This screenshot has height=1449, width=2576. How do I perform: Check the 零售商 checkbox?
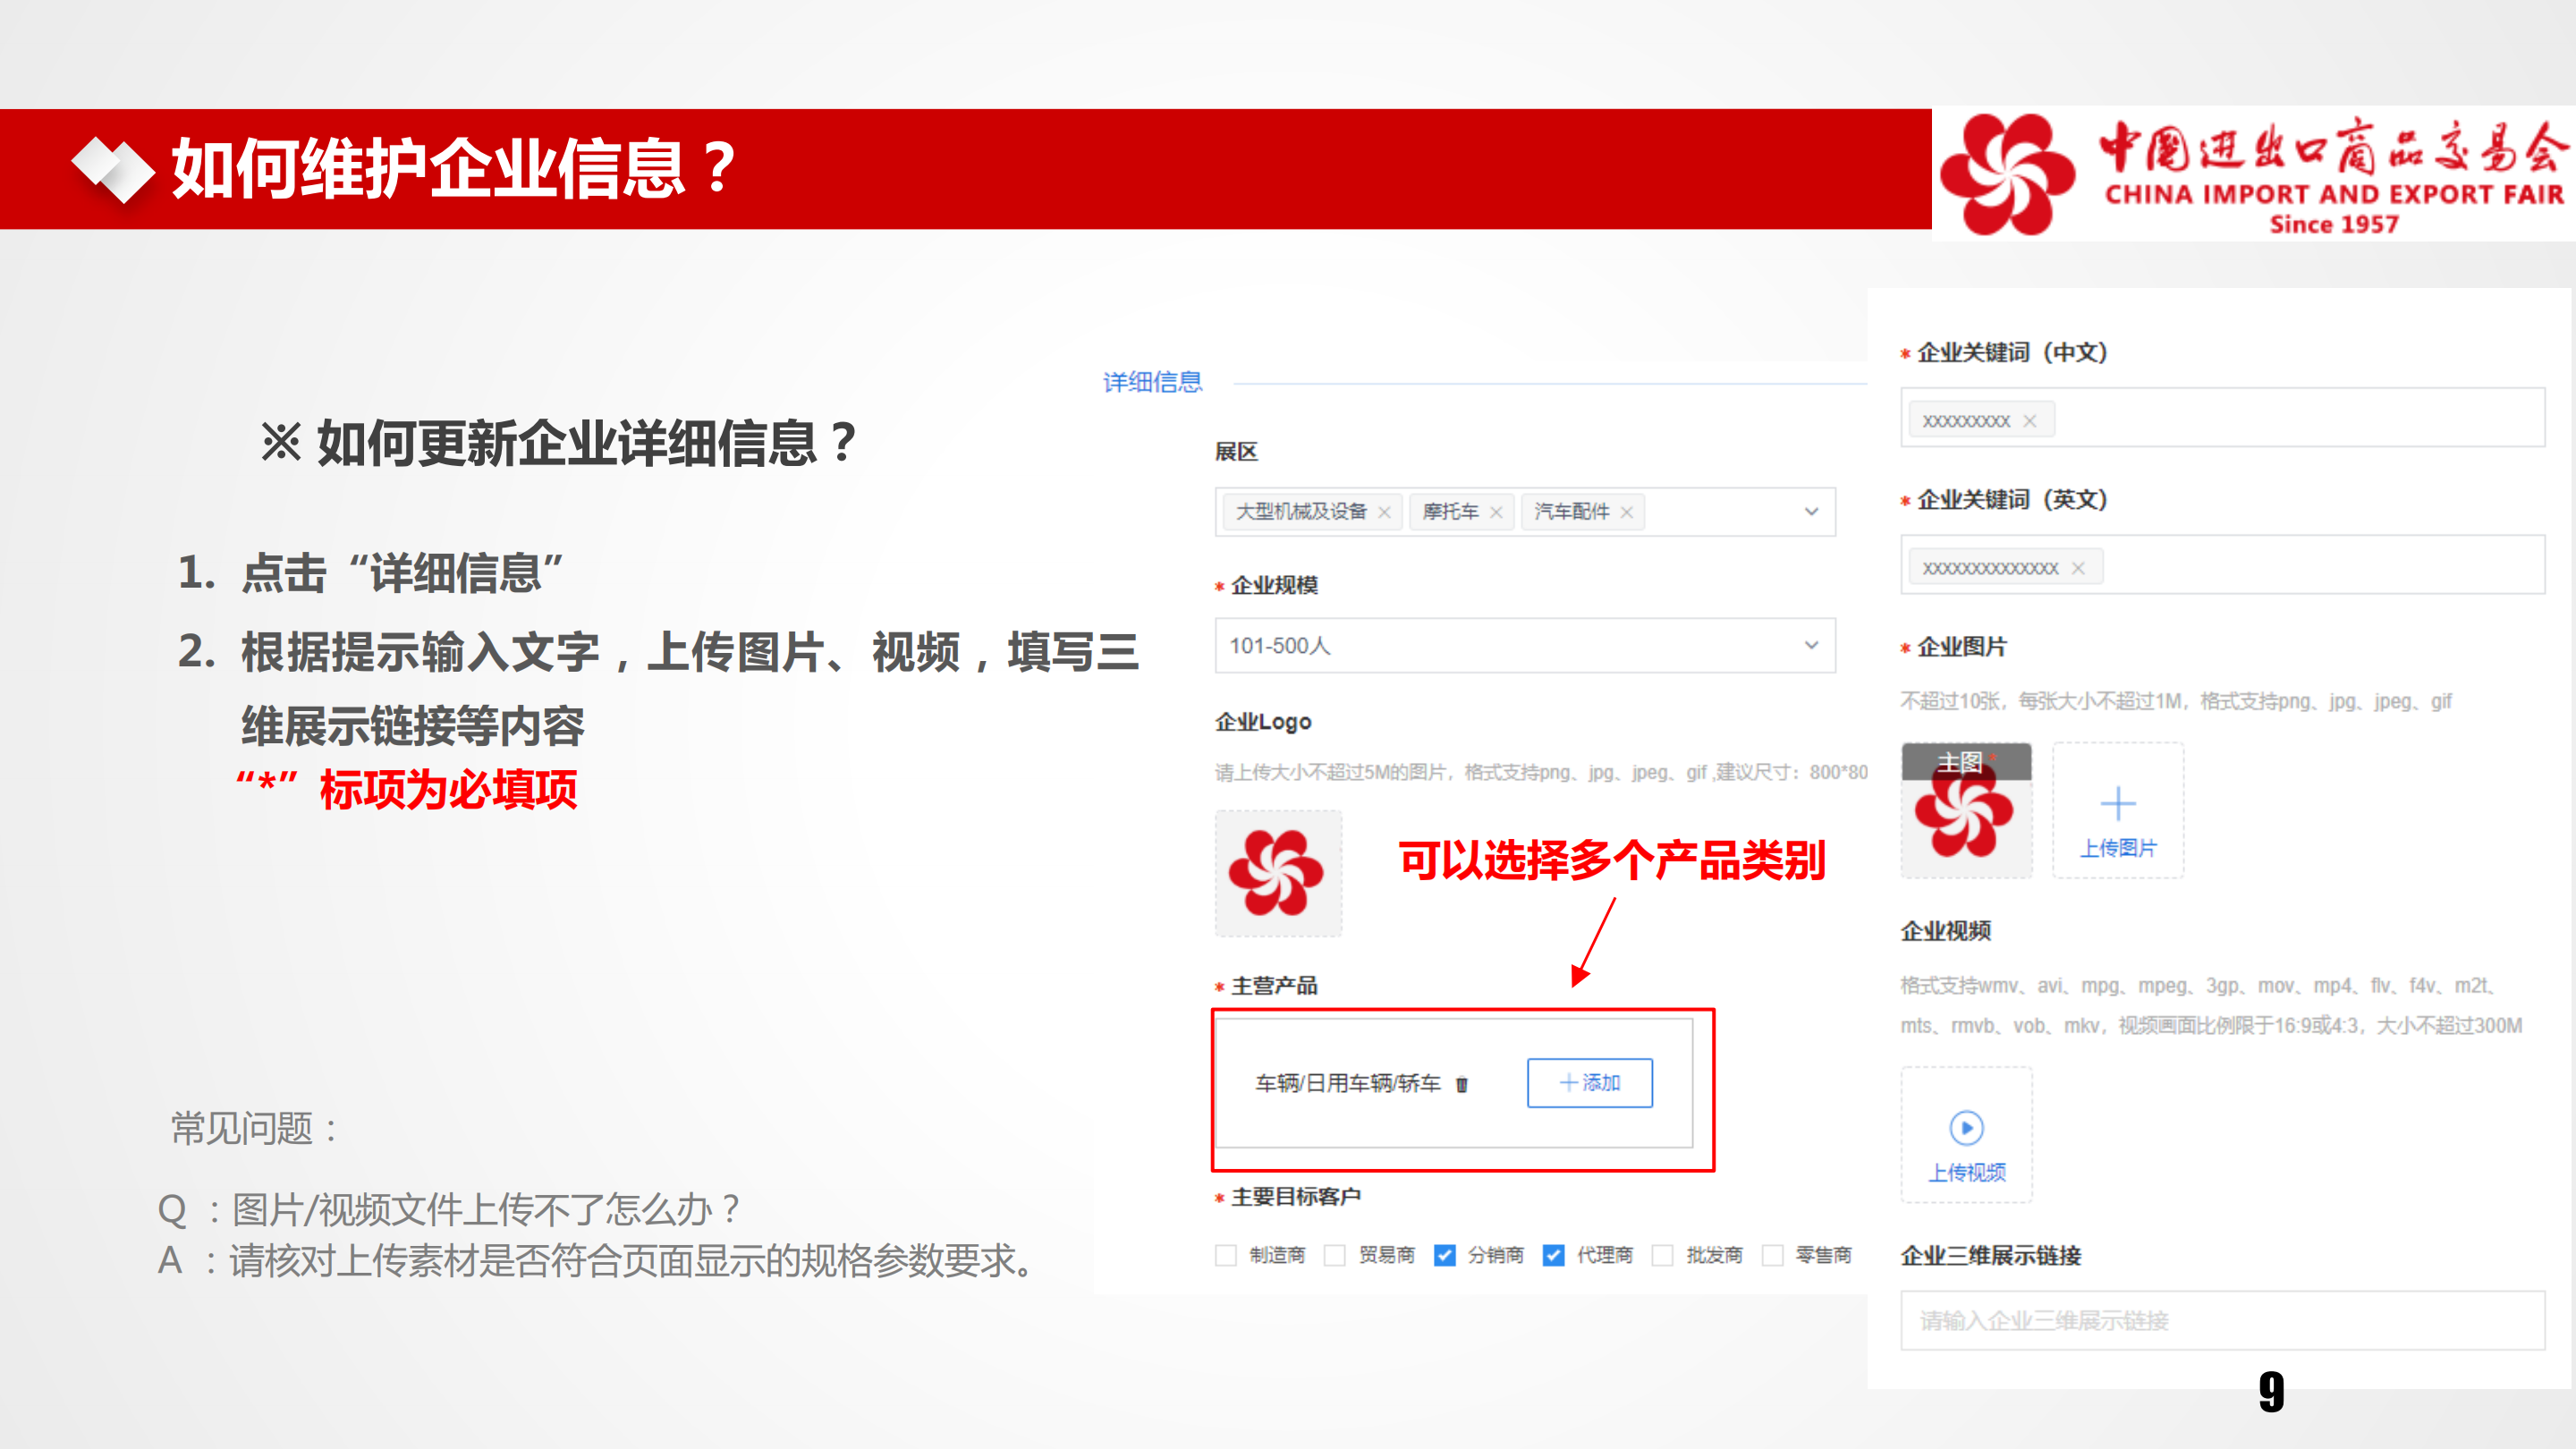pos(1772,1255)
